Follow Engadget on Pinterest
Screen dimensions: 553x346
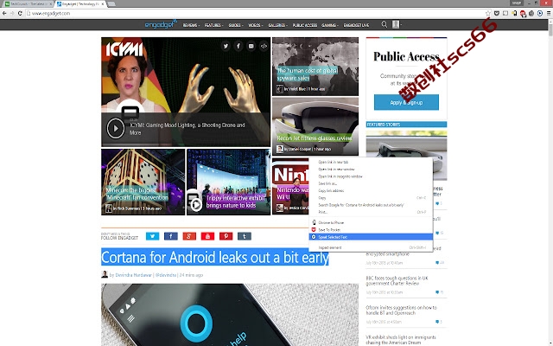tap(226, 236)
